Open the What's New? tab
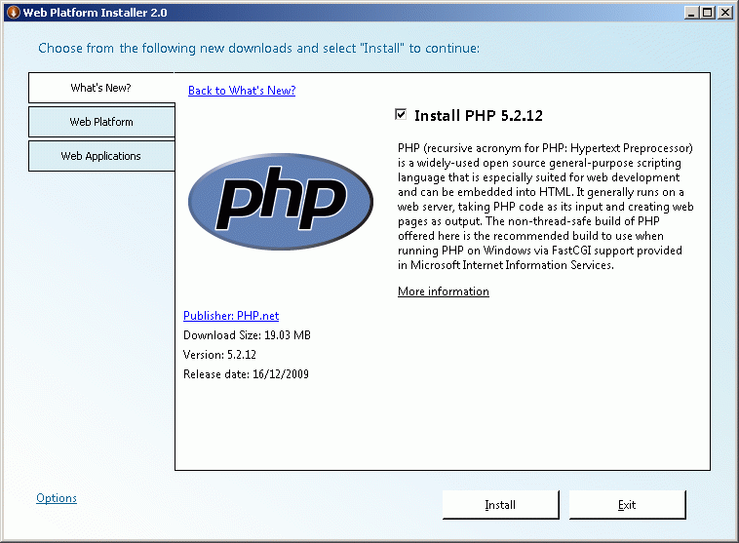This screenshot has width=739, height=543. pyautogui.click(x=101, y=88)
